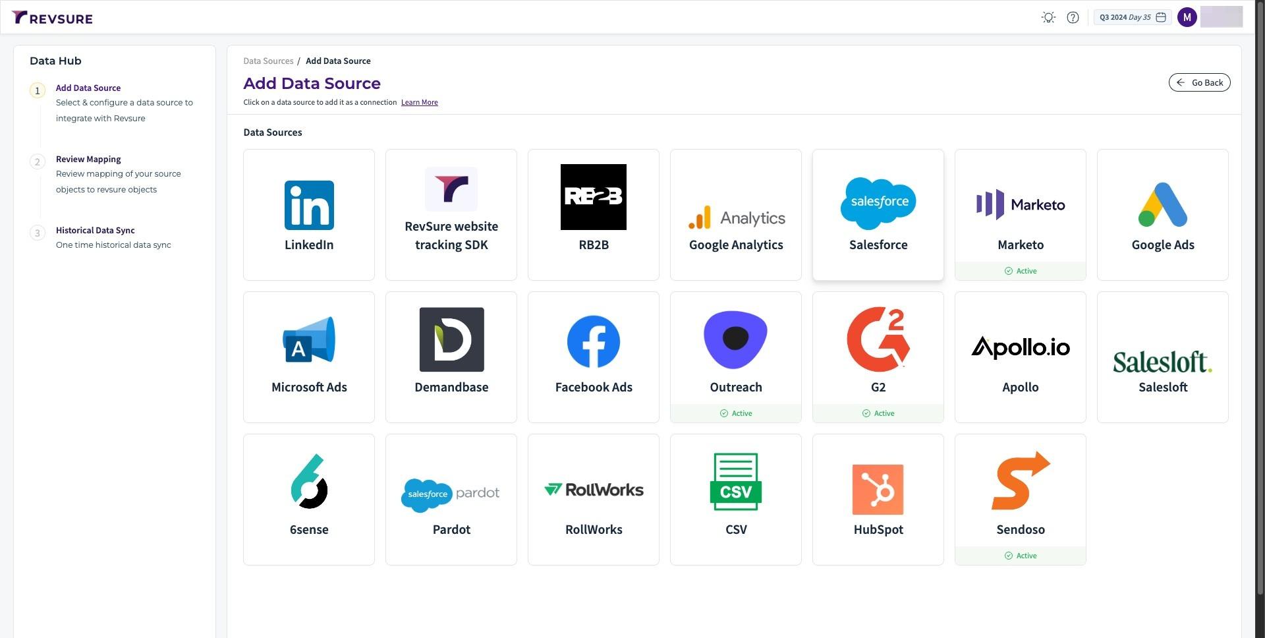Open the Sendoso data source card
Image resolution: width=1265 pixels, height=638 pixels.
(x=1021, y=500)
